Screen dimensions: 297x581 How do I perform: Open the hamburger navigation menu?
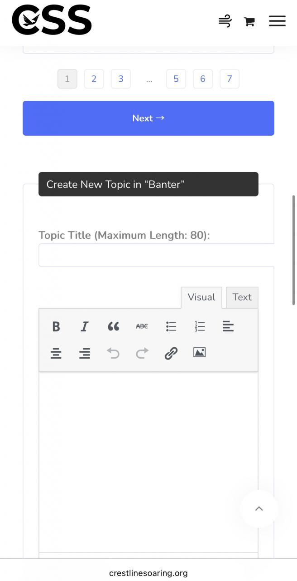click(x=277, y=21)
